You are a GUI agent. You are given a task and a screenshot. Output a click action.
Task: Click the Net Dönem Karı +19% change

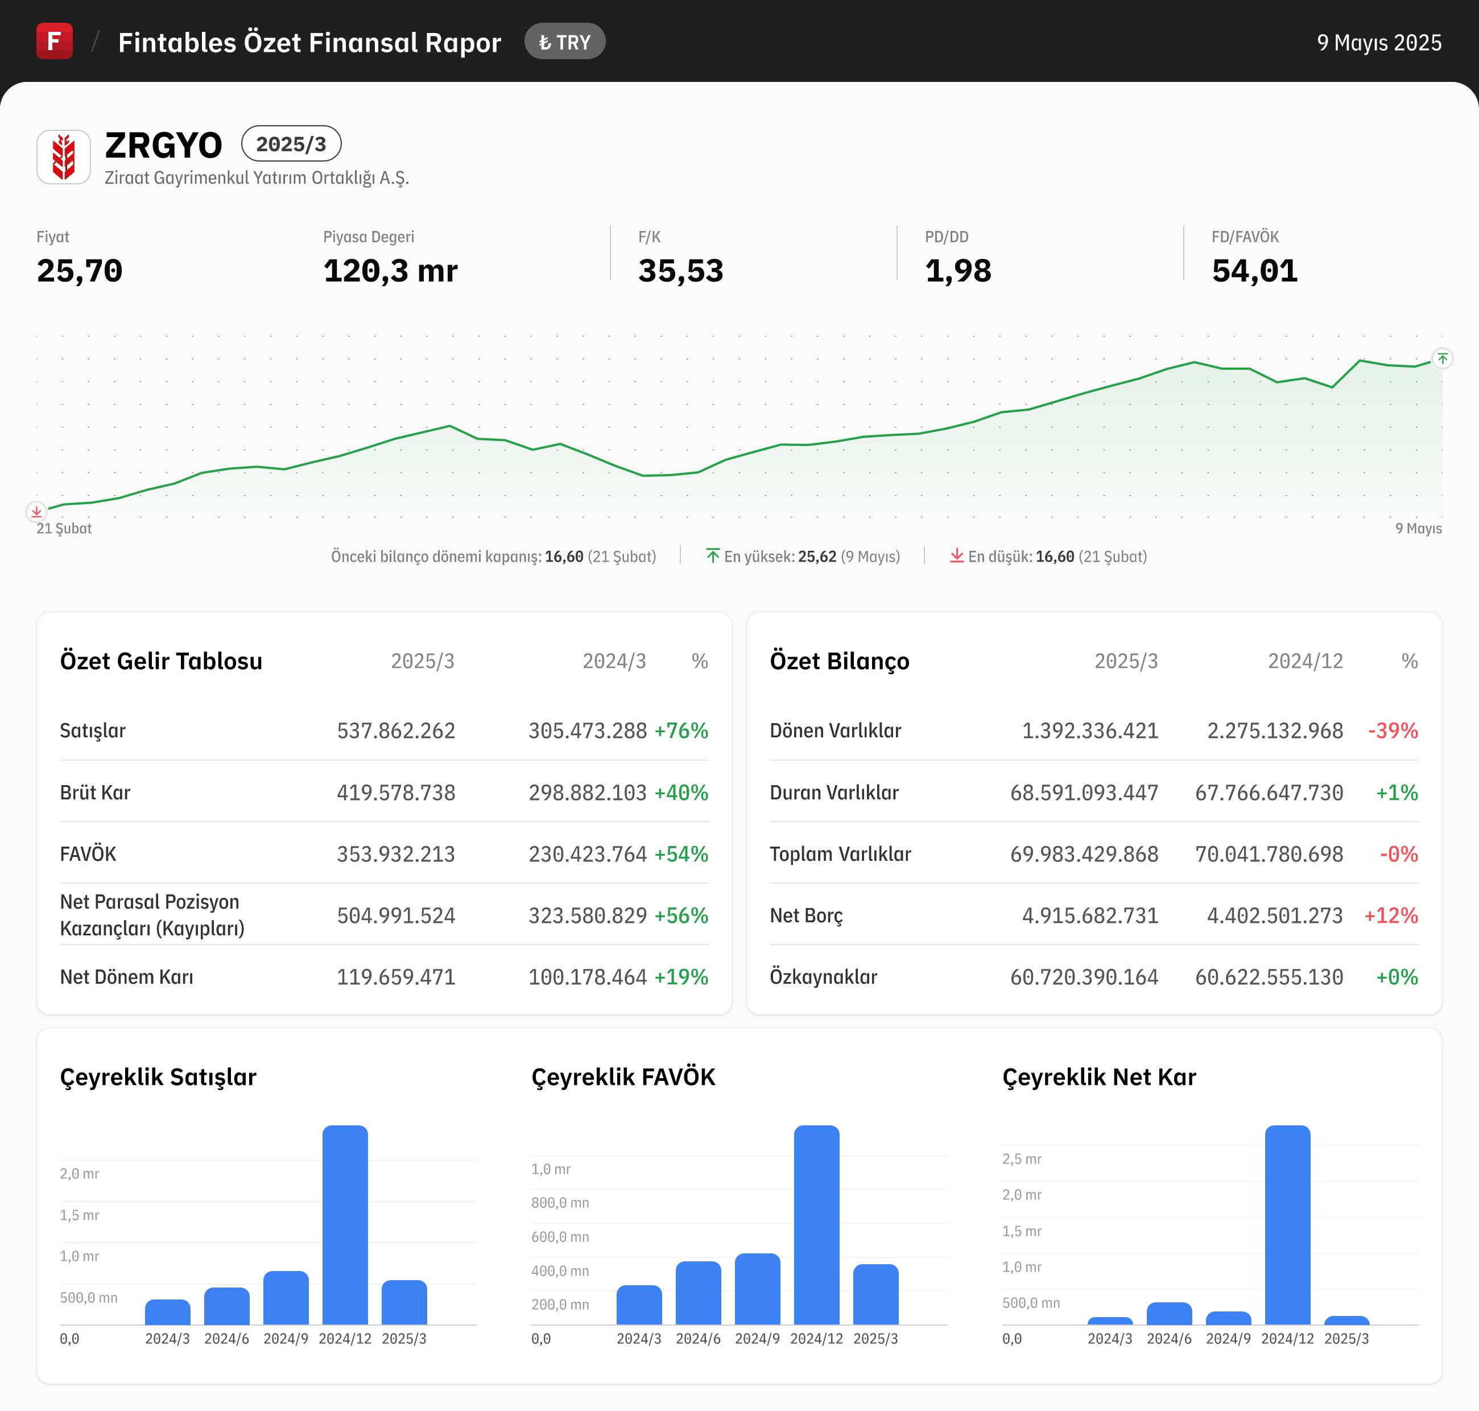point(681,977)
